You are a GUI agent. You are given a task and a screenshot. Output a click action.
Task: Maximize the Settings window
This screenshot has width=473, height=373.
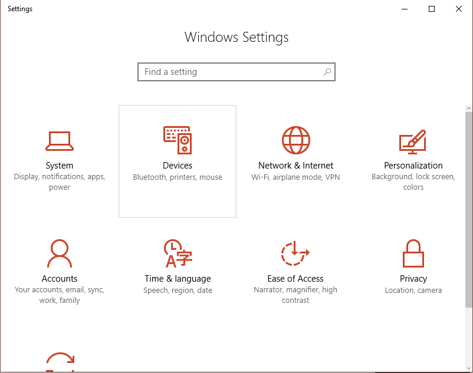click(432, 9)
